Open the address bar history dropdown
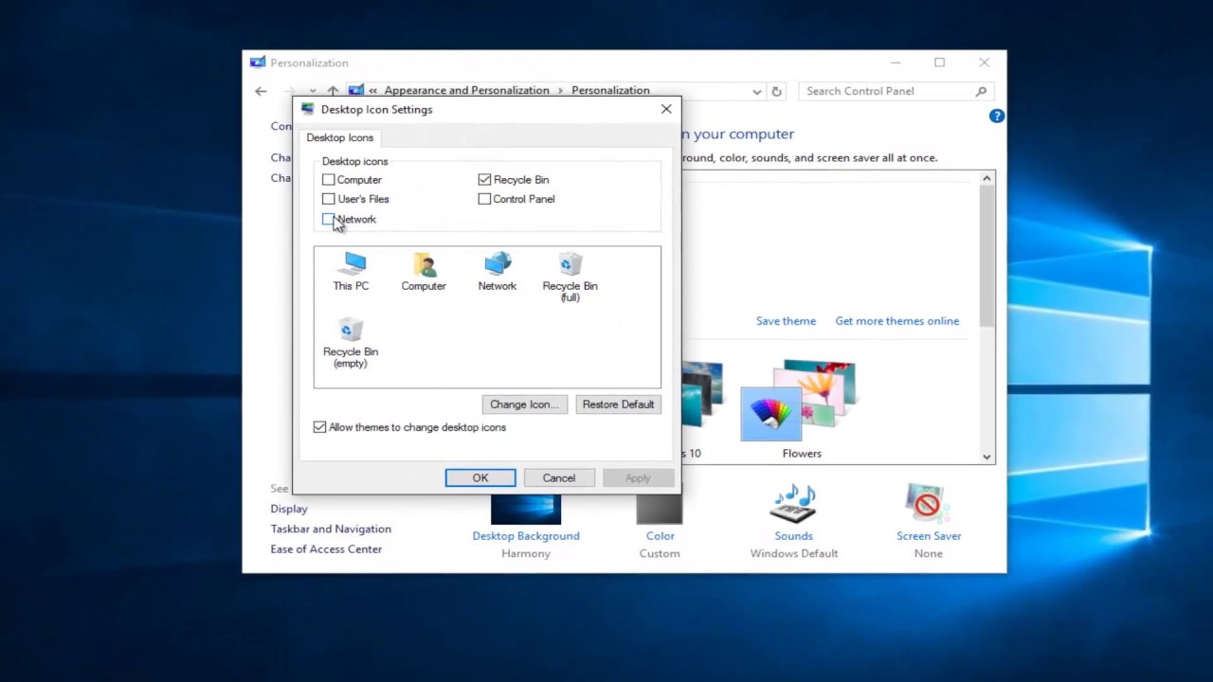 pos(756,91)
